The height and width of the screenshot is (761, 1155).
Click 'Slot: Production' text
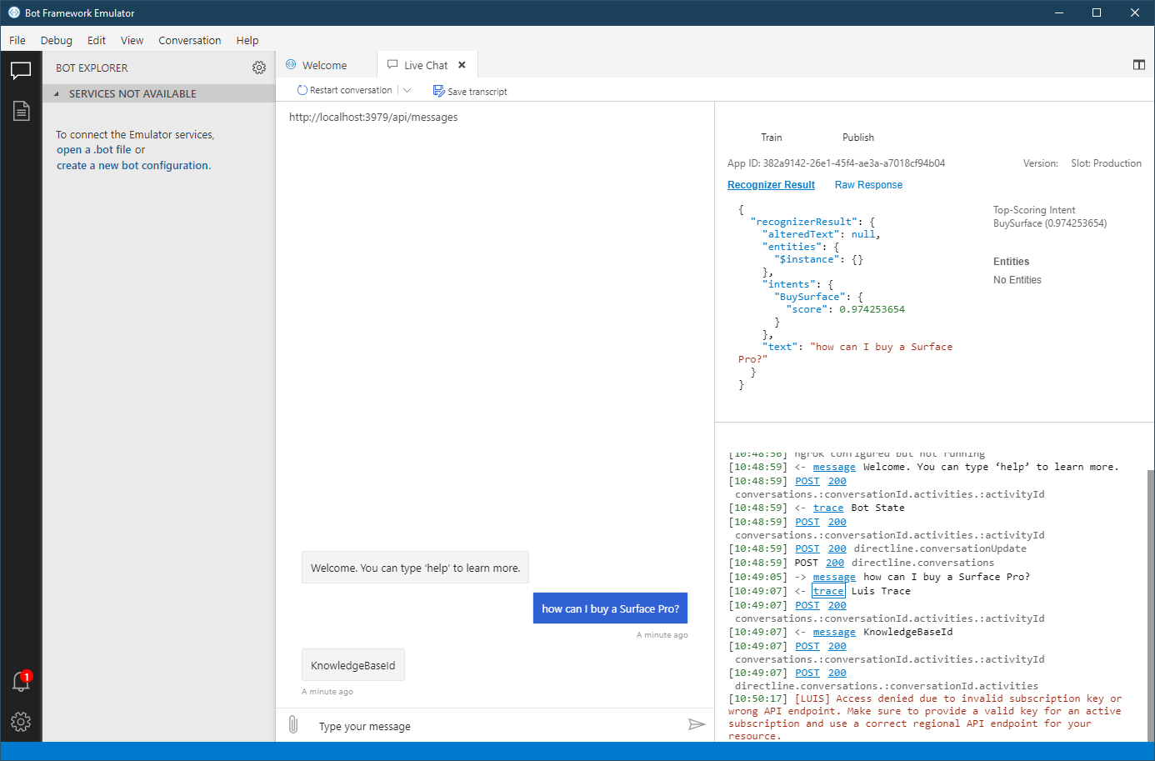tap(1106, 163)
